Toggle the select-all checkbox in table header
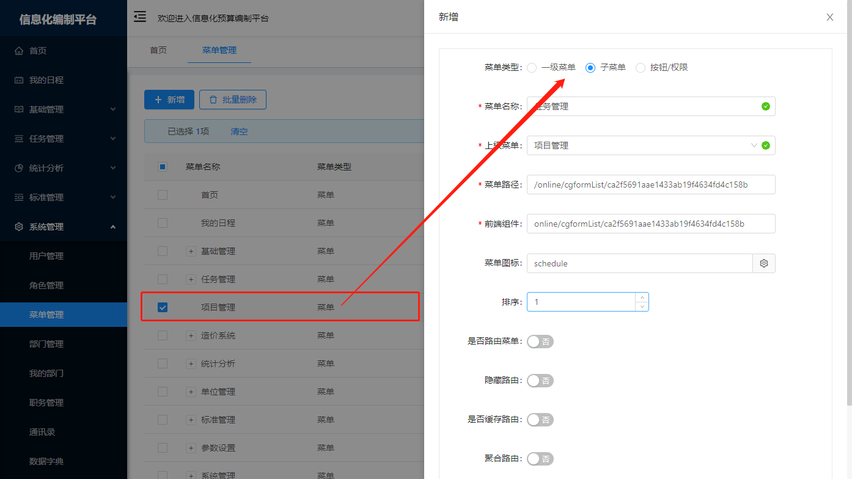 [163, 167]
